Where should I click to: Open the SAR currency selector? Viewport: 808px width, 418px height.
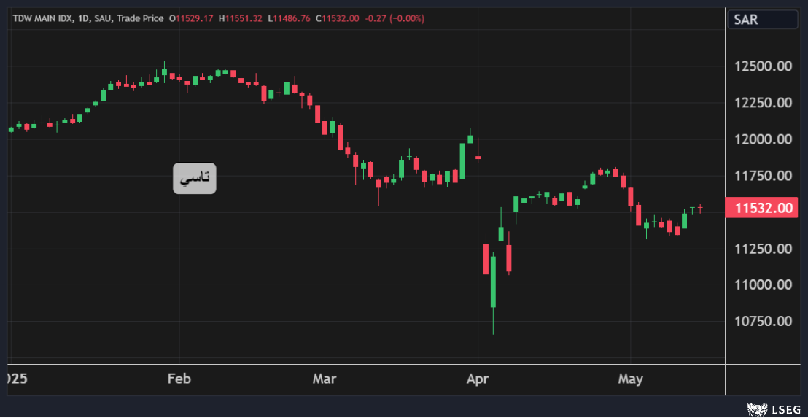[x=762, y=20]
